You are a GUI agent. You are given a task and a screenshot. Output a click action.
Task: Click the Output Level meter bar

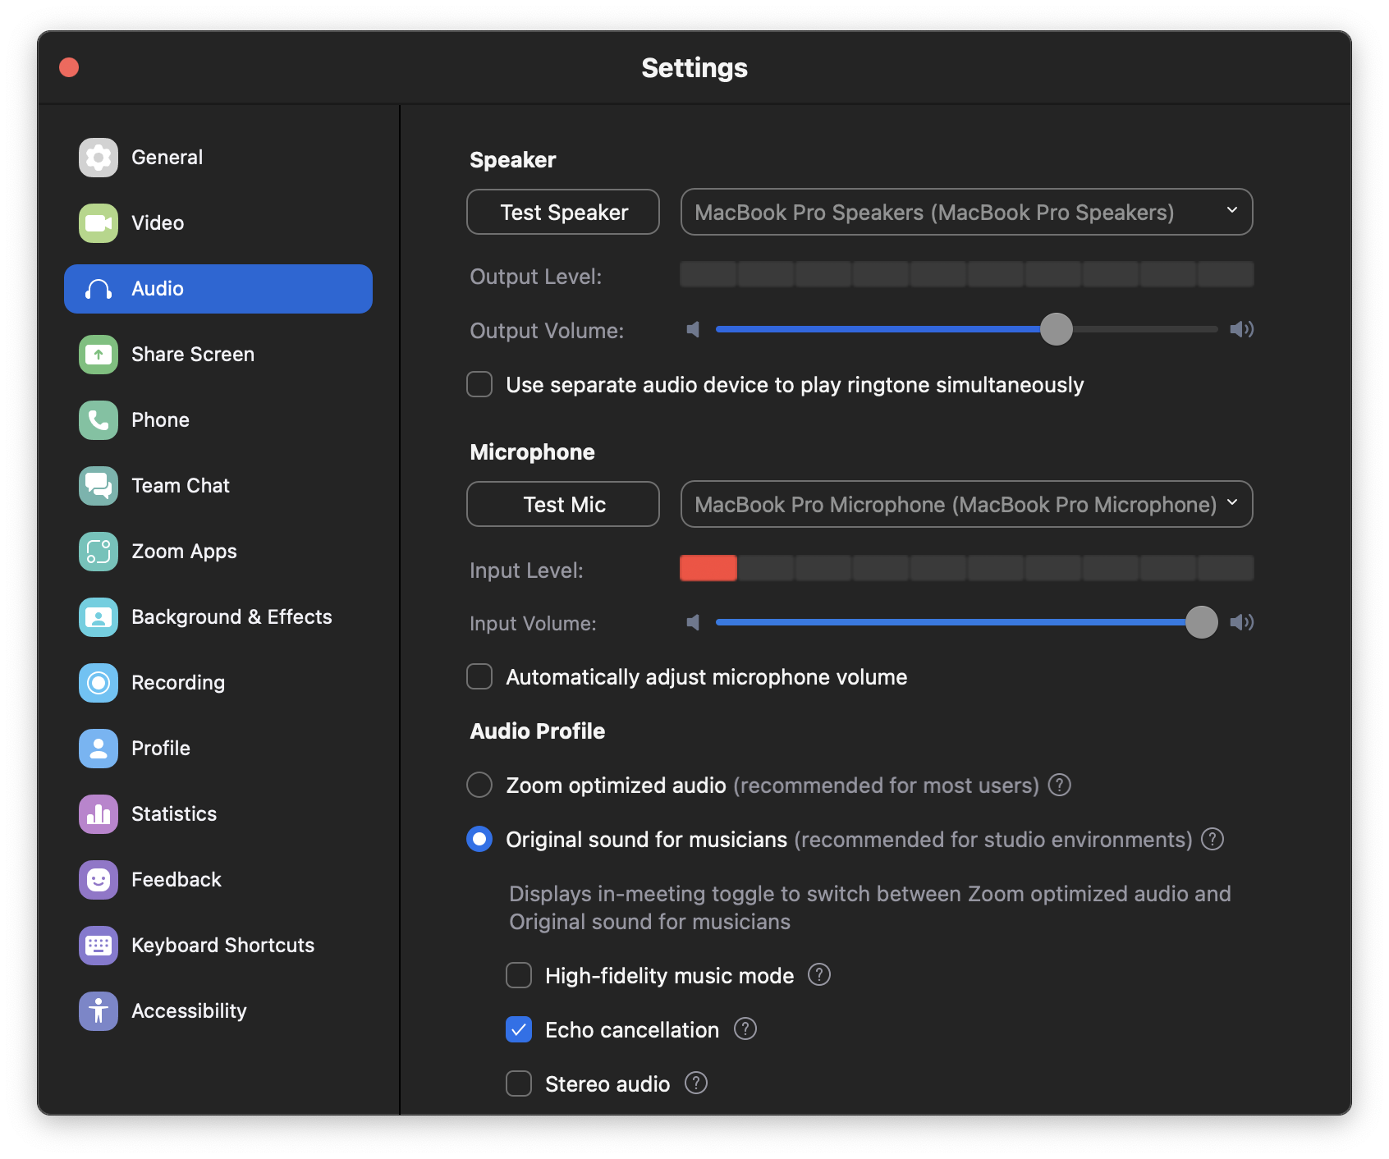pos(967,274)
